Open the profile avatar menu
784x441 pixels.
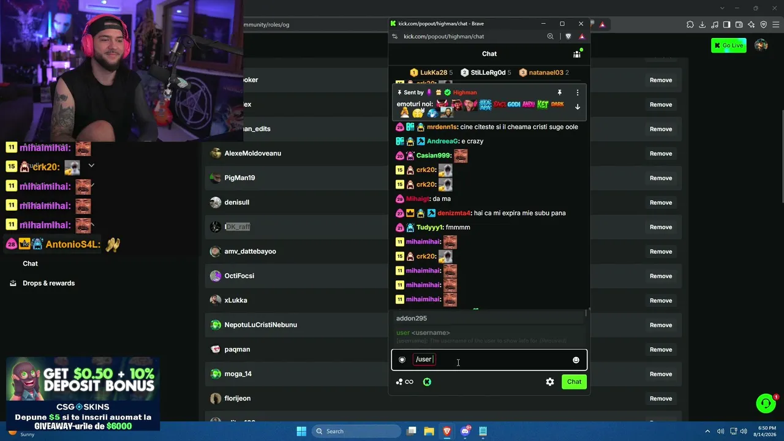tap(761, 45)
